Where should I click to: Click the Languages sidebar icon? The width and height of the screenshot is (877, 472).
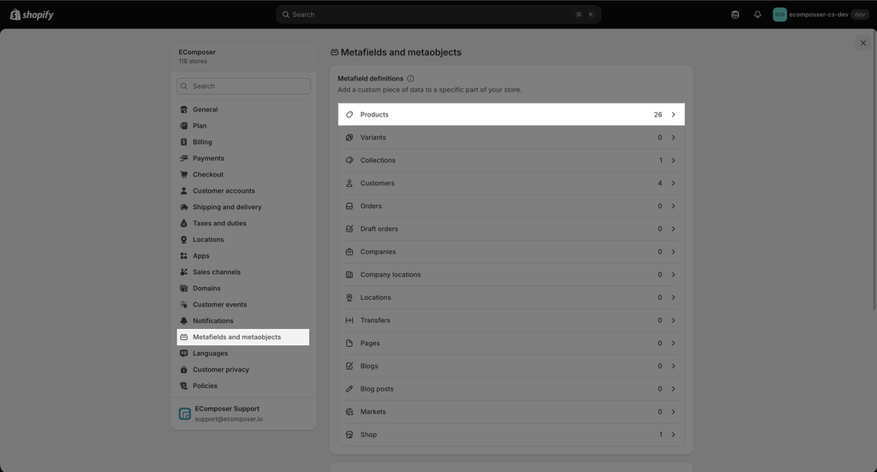pyautogui.click(x=183, y=354)
